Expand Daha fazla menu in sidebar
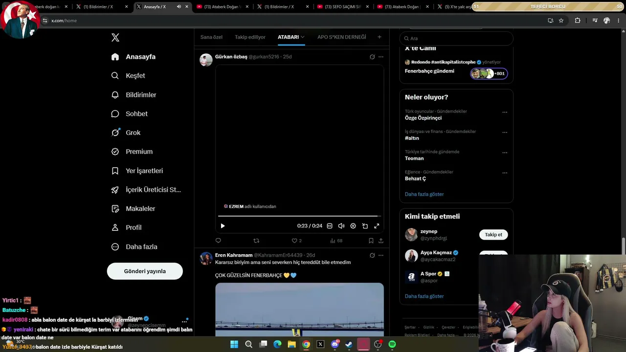Image resolution: width=626 pixels, height=352 pixels. (134, 247)
